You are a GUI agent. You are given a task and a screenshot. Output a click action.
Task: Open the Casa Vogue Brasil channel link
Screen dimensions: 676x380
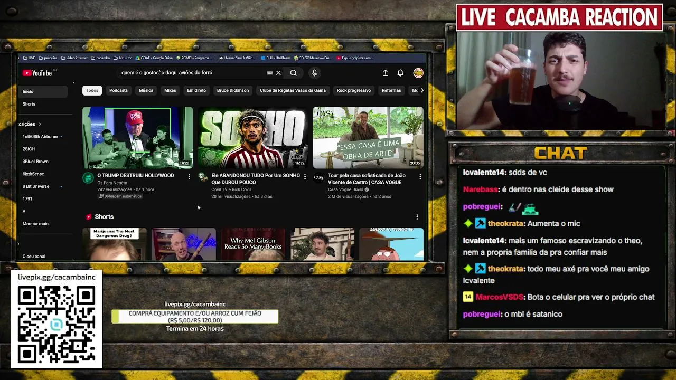coord(345,189)
